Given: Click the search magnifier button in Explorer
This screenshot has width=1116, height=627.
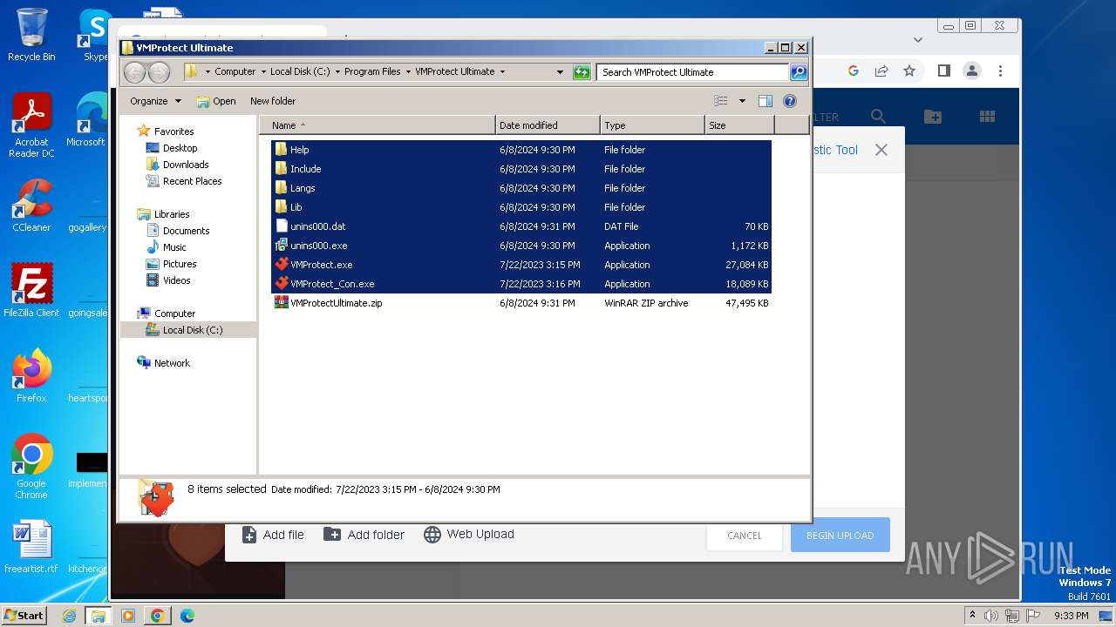Looking at the screenshot, I should pyautogui.click(x=799, y=72).
